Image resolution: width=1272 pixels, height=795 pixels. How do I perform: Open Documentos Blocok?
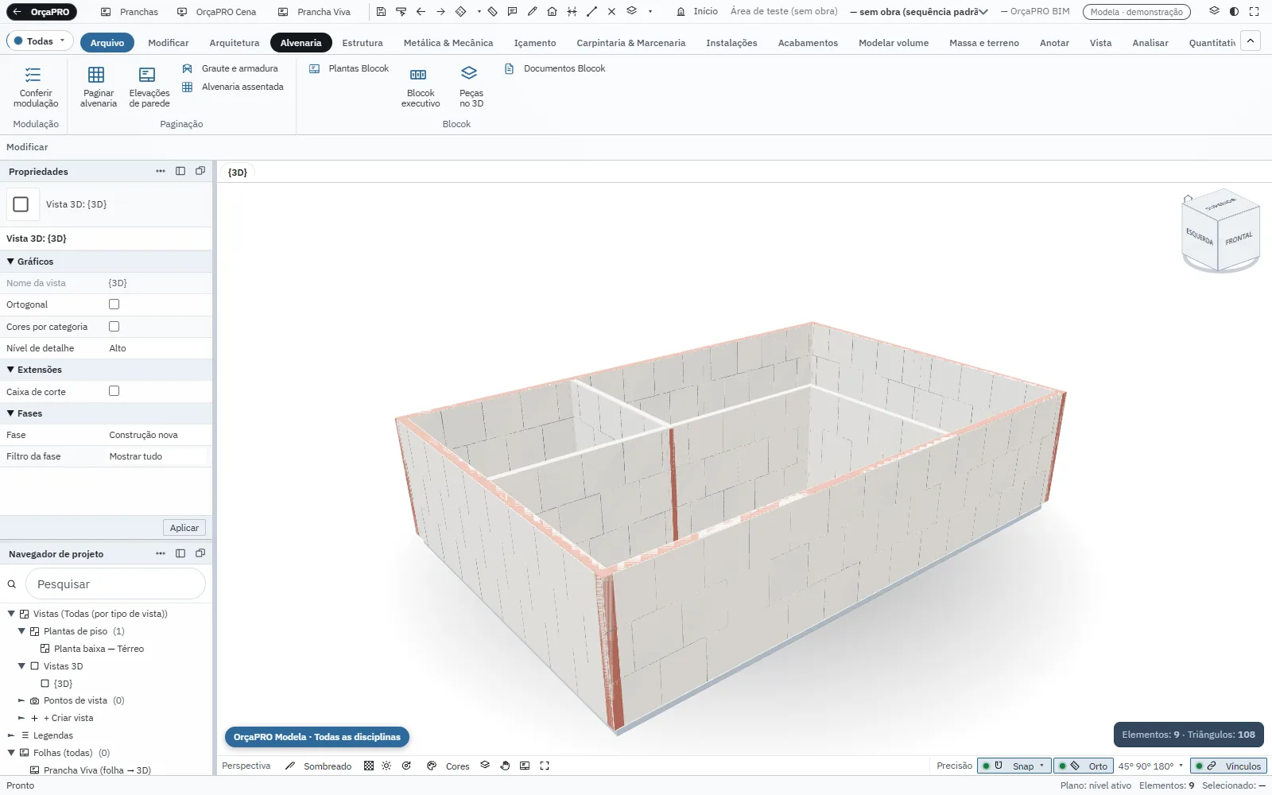(555, 68)
